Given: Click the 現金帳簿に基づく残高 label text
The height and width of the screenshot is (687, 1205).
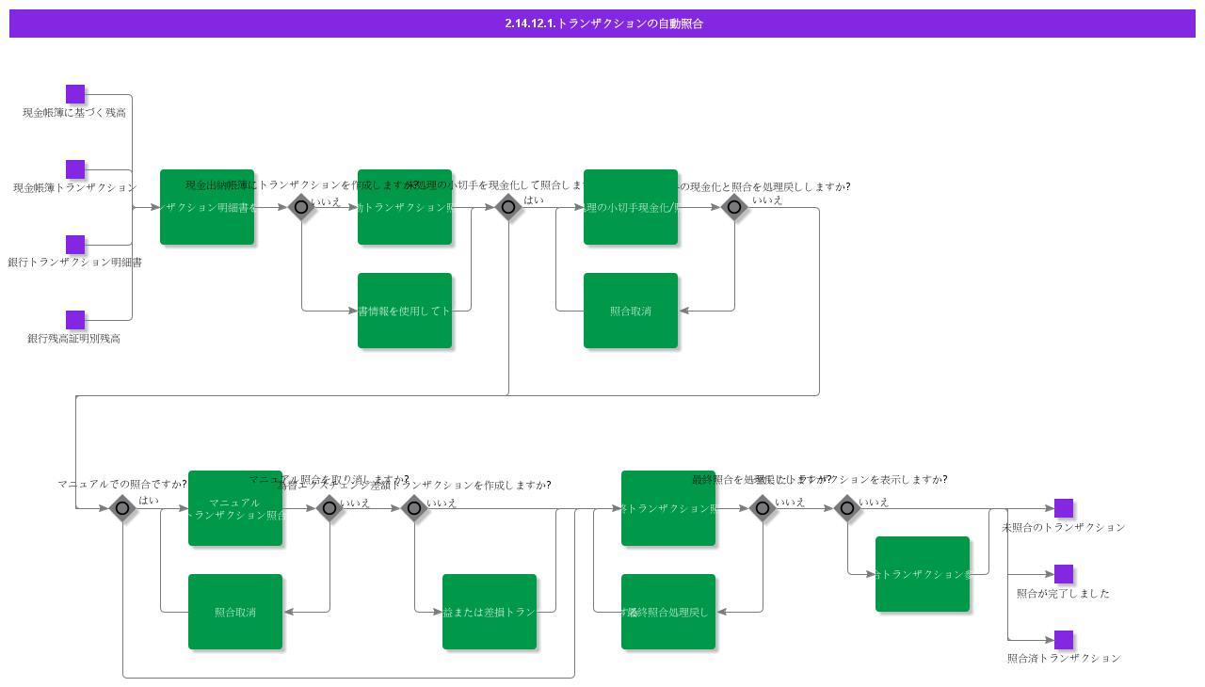Looking at the screenshot, I should [x=74, y=113].
